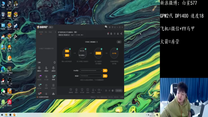Viewport: 208px width, 117px height.
Task: Open the settings gear in bottom bar
Action: point(113,90)
